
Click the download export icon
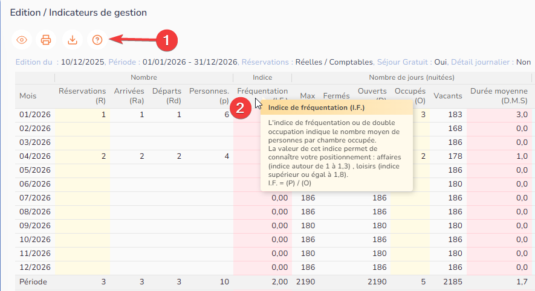pyautogui.click(x=72, y=40)
